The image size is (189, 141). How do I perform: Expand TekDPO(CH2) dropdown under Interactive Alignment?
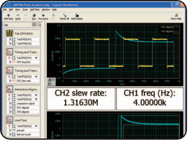(36, 99)
